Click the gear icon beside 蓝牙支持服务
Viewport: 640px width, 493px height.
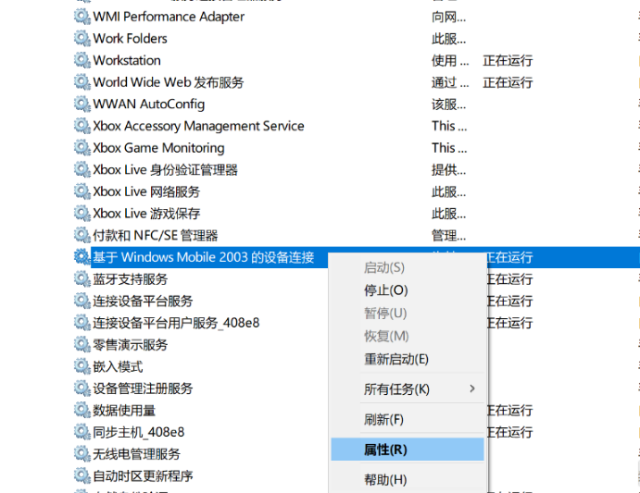point(82,279)
